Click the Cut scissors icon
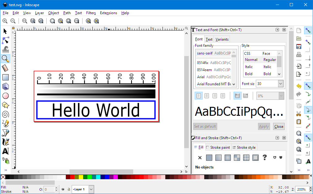Viewport: 313px width, 194px height. pos(298,114)
